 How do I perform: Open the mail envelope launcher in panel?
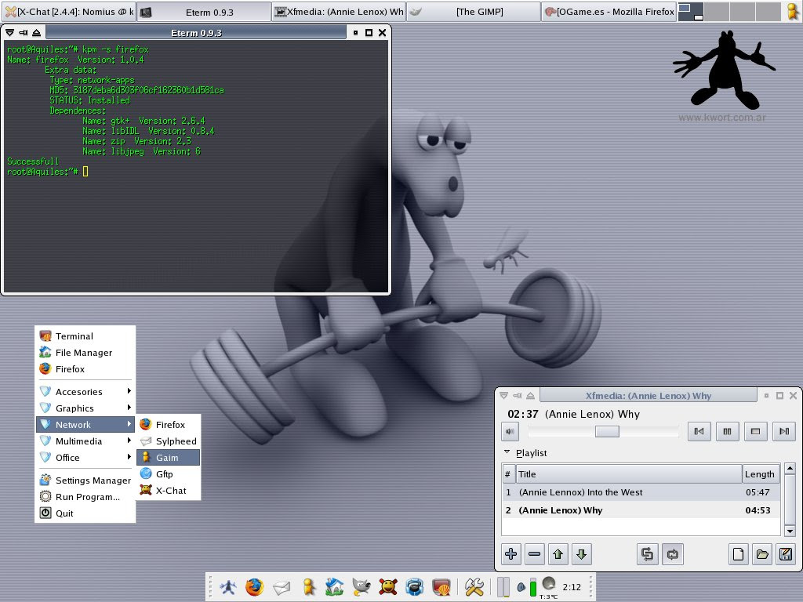coord(282,587)
